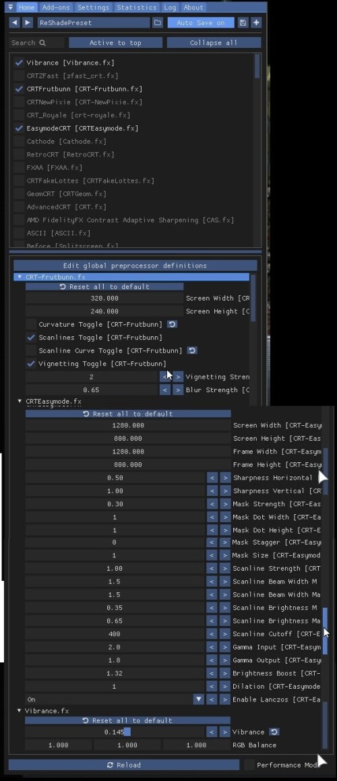The height and width of the screenshot is (781, 337).
Task: Click the next preset right arrow
Action: [x=28, y=22]
